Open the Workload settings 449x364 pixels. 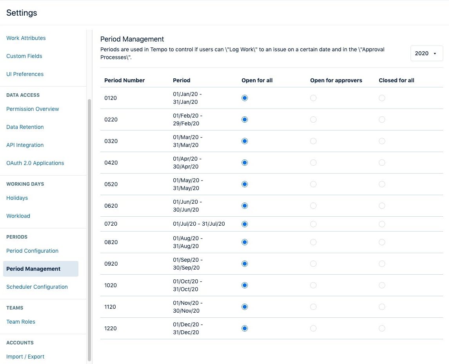click(x=18, y=216)
